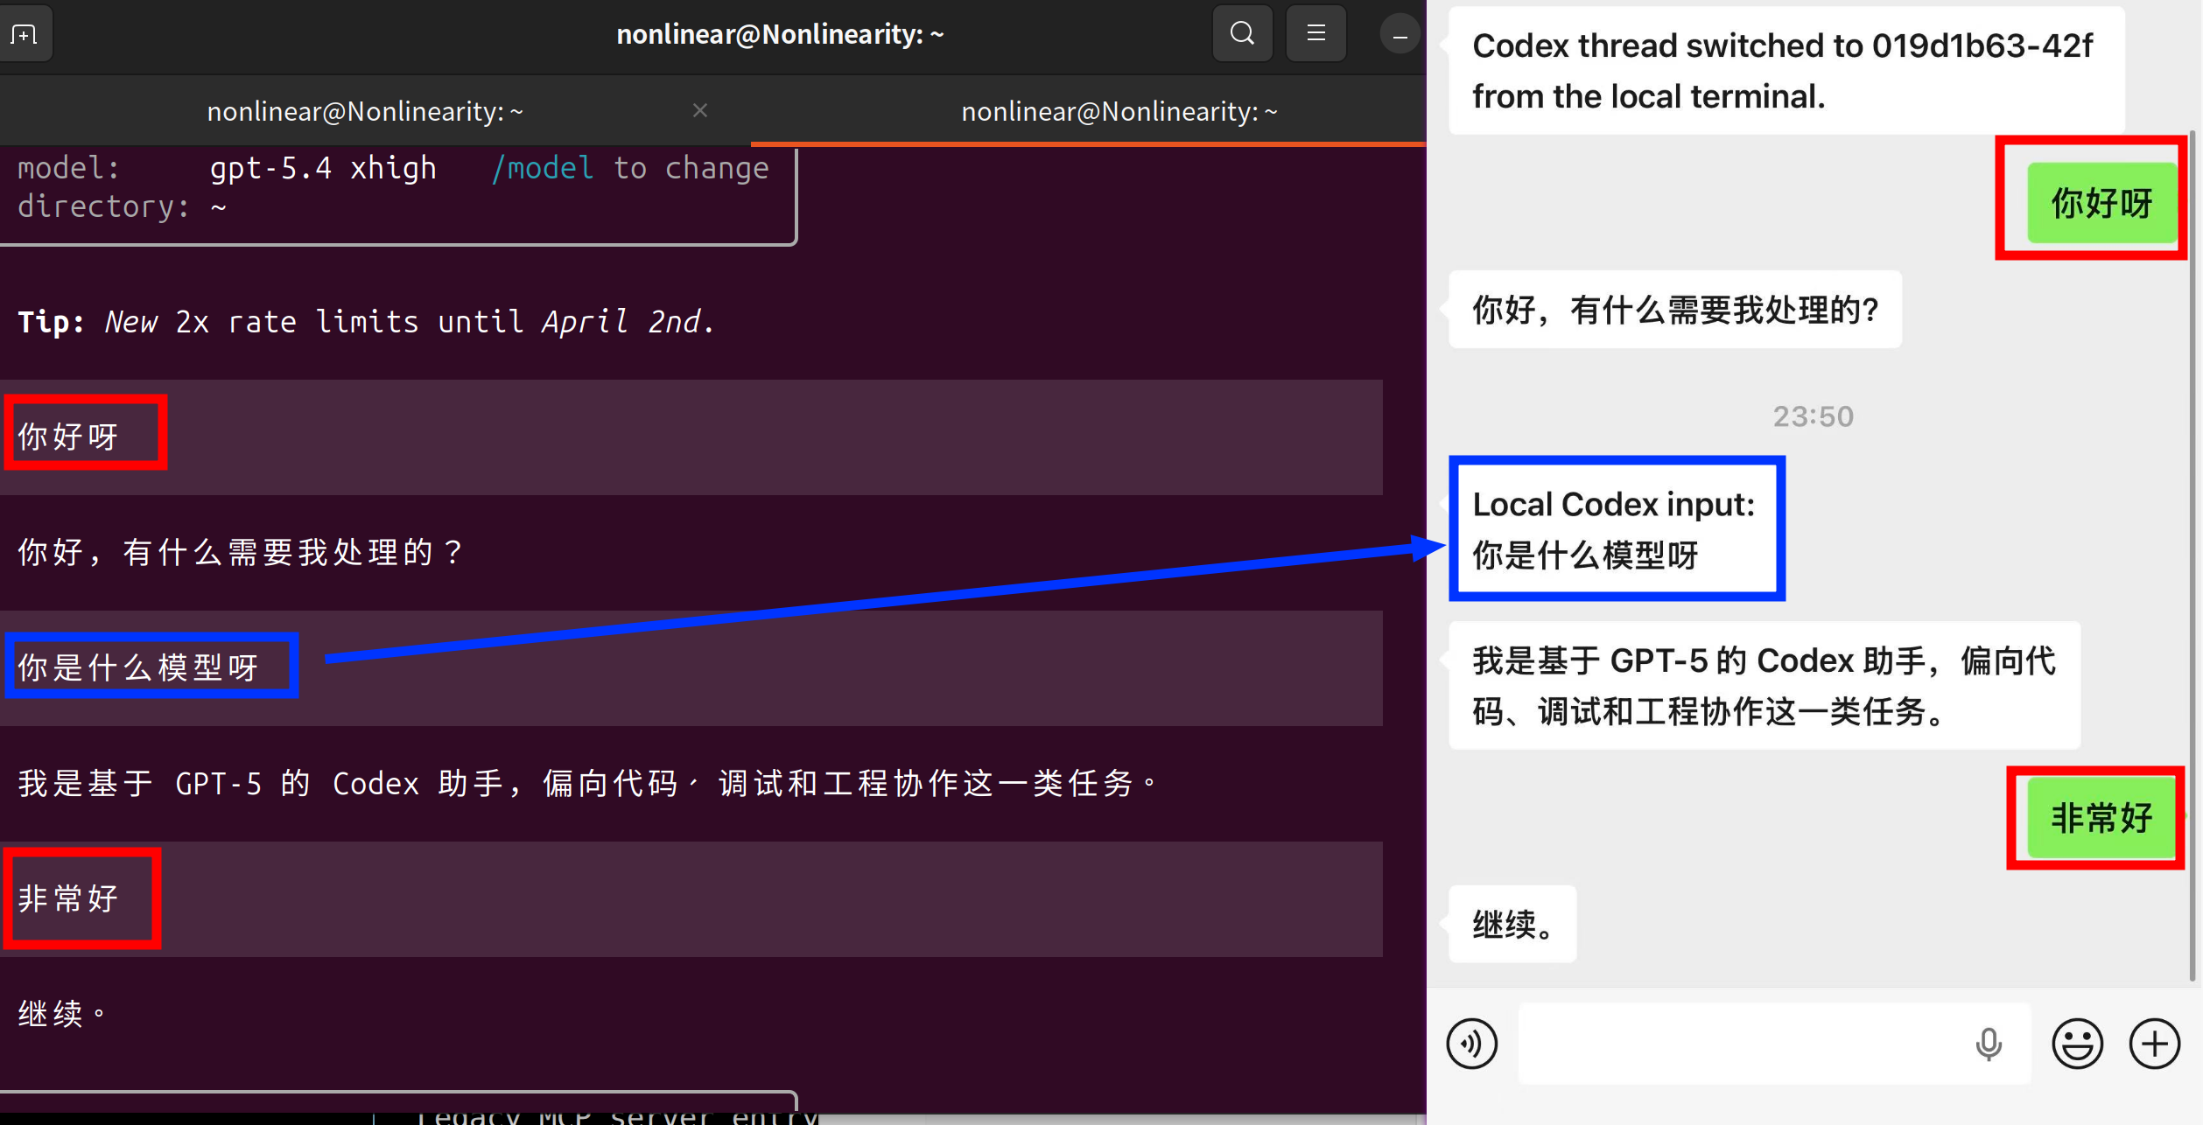
Task: Click the microphone to toggle voice-to-text input
Action: 1989,1043
